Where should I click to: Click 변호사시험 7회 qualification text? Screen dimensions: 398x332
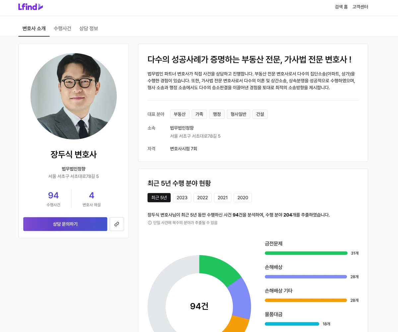point(184,149)
